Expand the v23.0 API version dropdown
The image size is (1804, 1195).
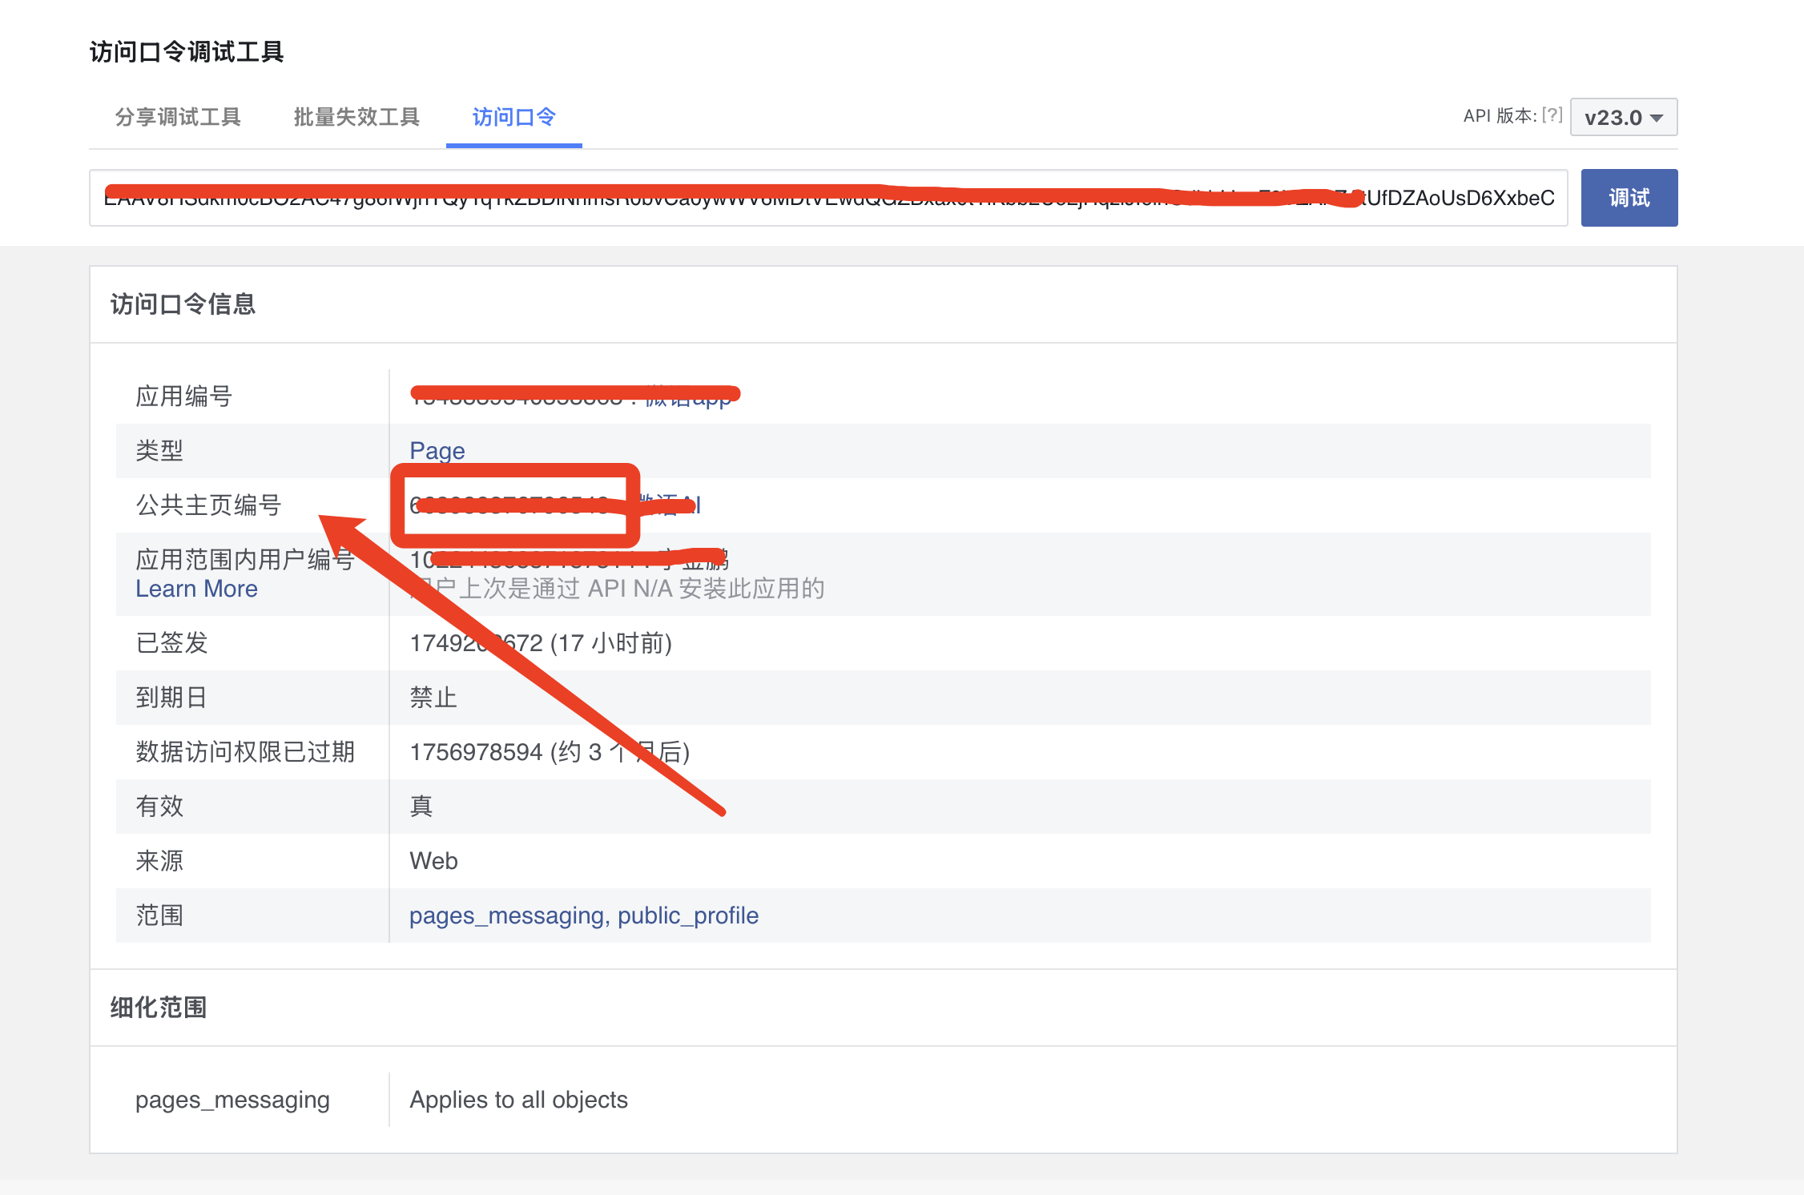[x=1623, y=118]
